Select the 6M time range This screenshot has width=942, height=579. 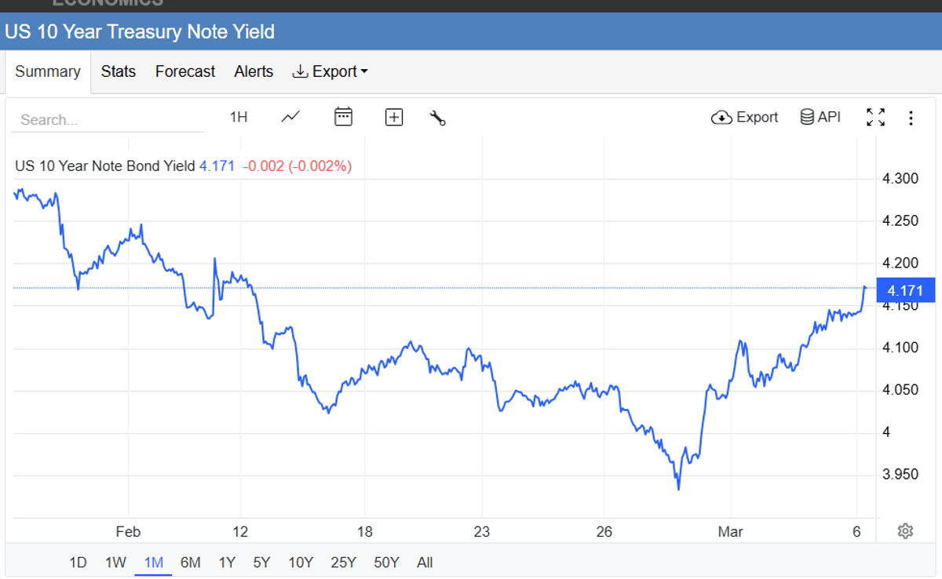tap(190, 563)
